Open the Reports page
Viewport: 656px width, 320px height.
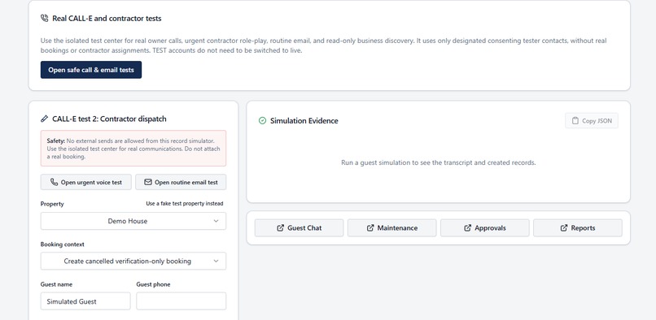(578, 228)
